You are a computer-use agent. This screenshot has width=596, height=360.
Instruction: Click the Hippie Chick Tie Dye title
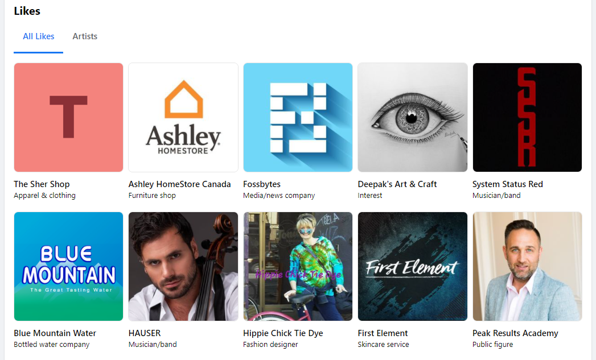click(283, 333)
